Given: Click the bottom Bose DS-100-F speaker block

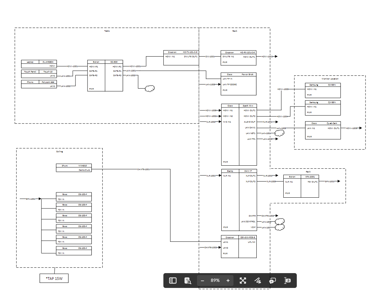Looking at the screenshot, I should (73, 250).
